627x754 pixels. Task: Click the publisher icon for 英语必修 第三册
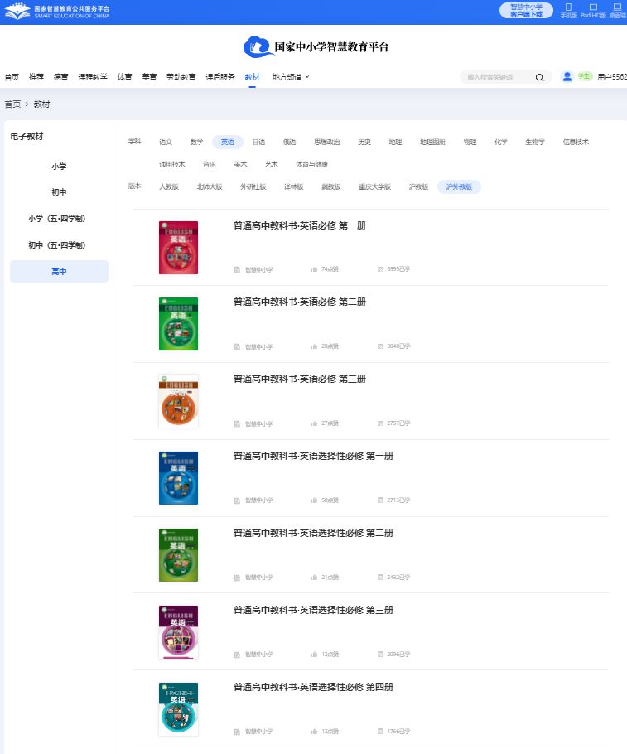pos(238,423)
